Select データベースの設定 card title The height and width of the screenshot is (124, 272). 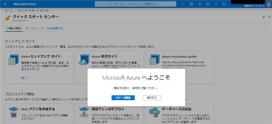(176, 109)
